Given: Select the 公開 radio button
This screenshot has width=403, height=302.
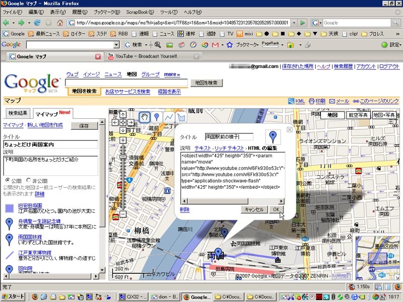Looking at the screenshot, I should click(x=8, y=180).
